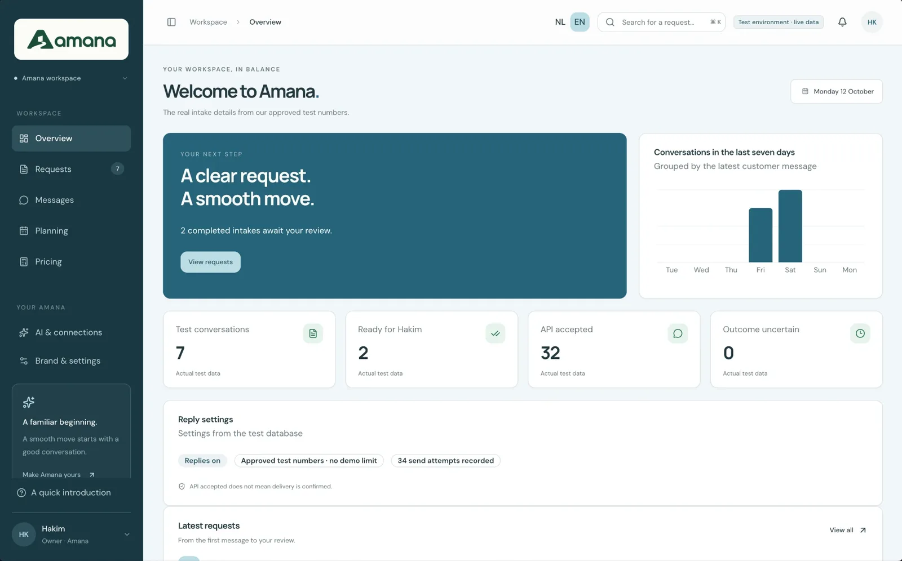
Task: Click the calendar icon beside Monday 12 October
Action: point(805,91)
